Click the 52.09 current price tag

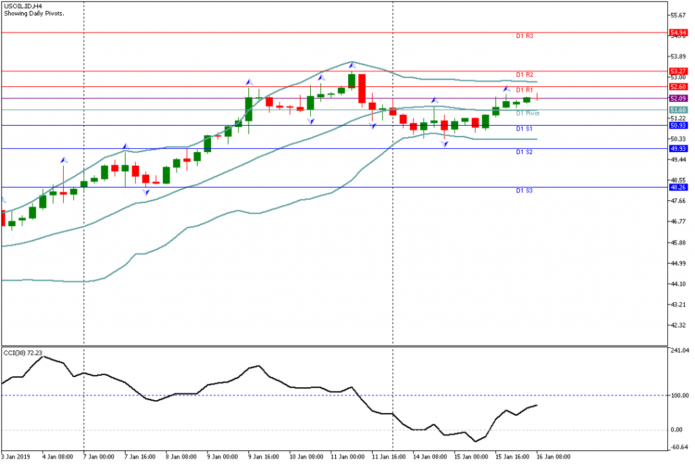(677, 99)
